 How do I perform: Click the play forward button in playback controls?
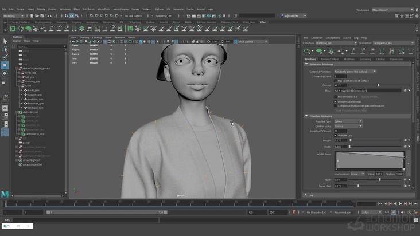click(x=400, y=203)
